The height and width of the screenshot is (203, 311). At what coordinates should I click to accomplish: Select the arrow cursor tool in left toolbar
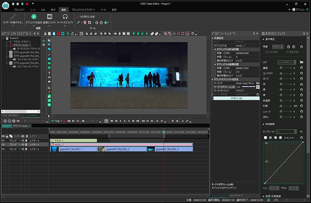(x=49, y=40)
